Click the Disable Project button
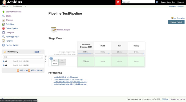The height and width of the screenshot is (102, 186). pos(176,22)
